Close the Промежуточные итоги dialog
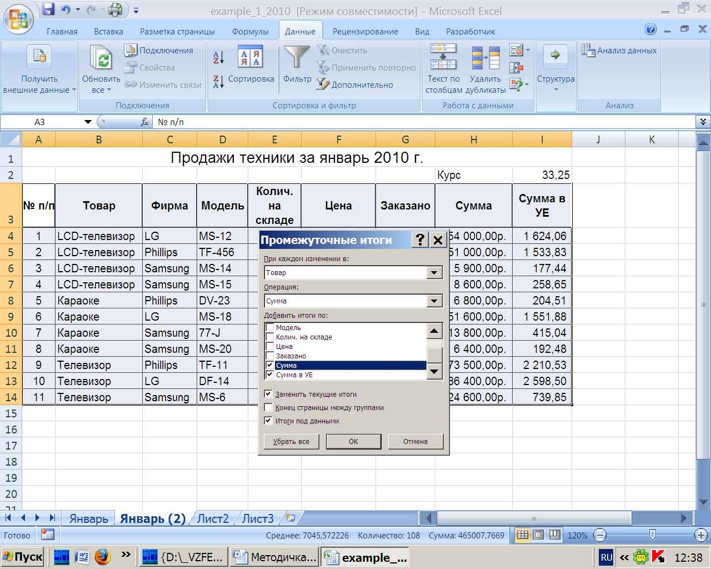This screenshot has height=569, width=711. [x=438, y=239]
